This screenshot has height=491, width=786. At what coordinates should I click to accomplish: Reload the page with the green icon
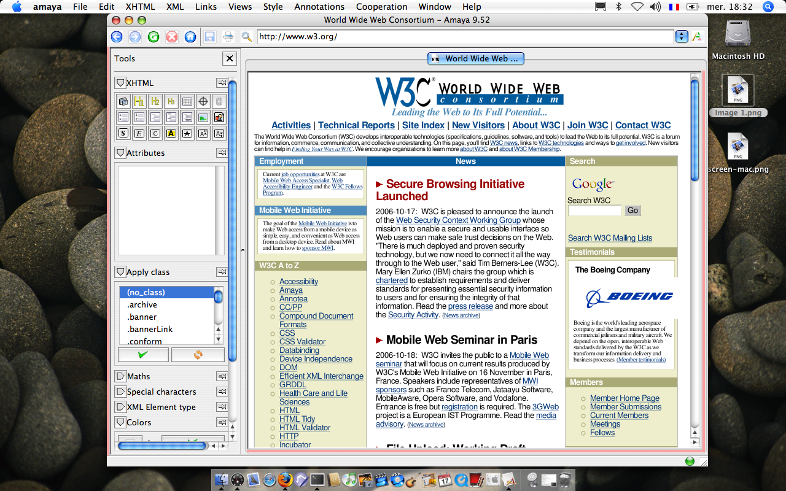154,37
